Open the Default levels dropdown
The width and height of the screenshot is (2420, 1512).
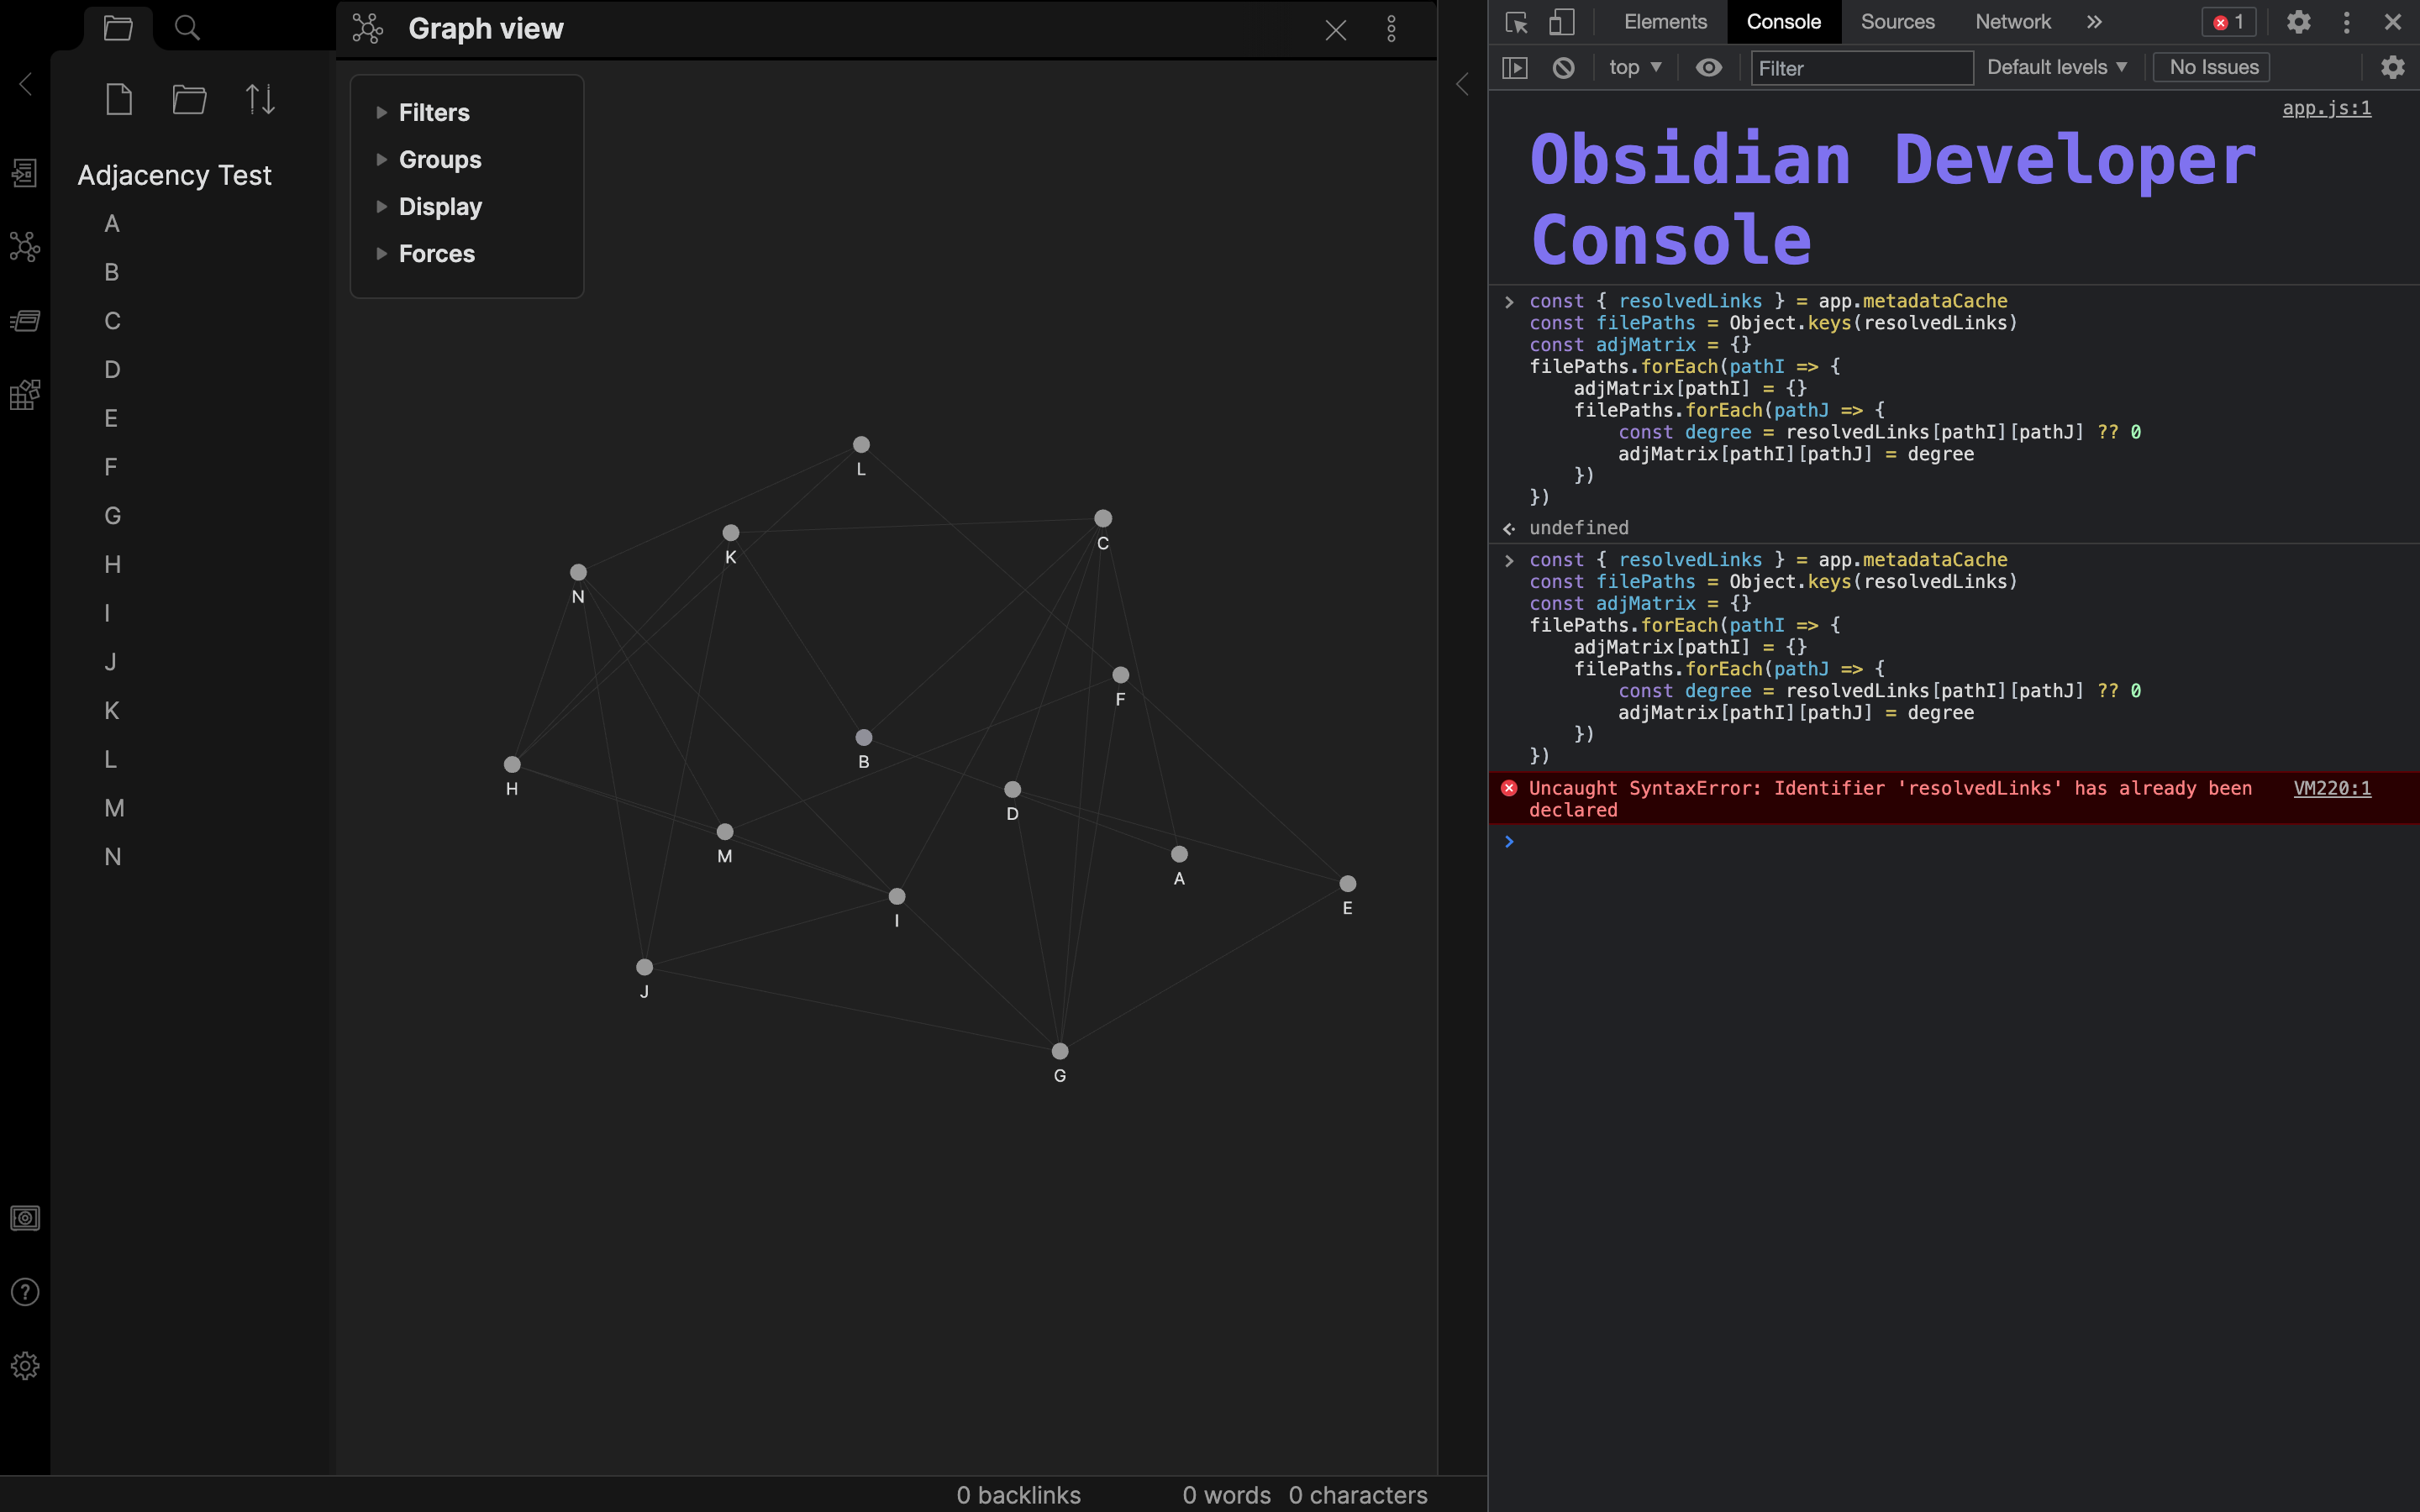point(2056,68)
